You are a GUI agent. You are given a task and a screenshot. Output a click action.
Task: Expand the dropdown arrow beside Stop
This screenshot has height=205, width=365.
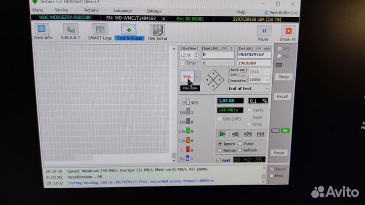tap(197, 77)
